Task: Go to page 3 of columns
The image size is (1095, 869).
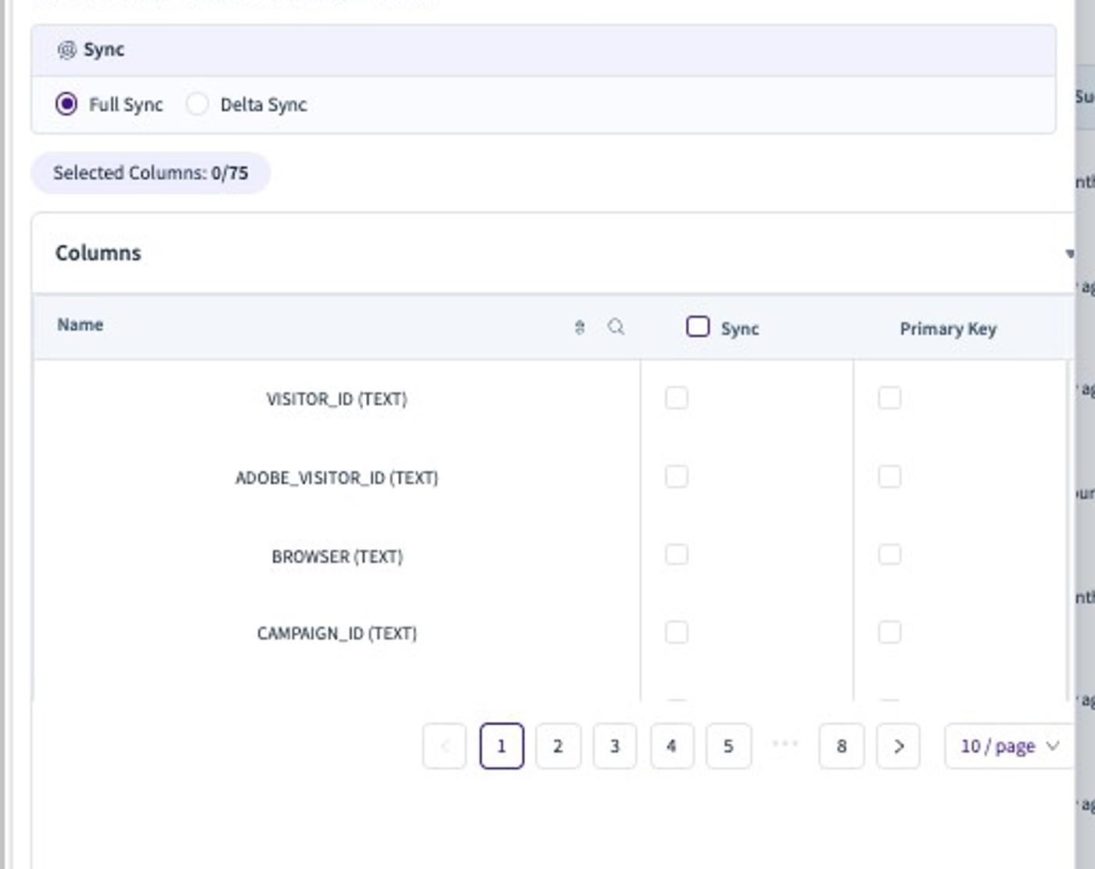Action: tap(615, 746)
